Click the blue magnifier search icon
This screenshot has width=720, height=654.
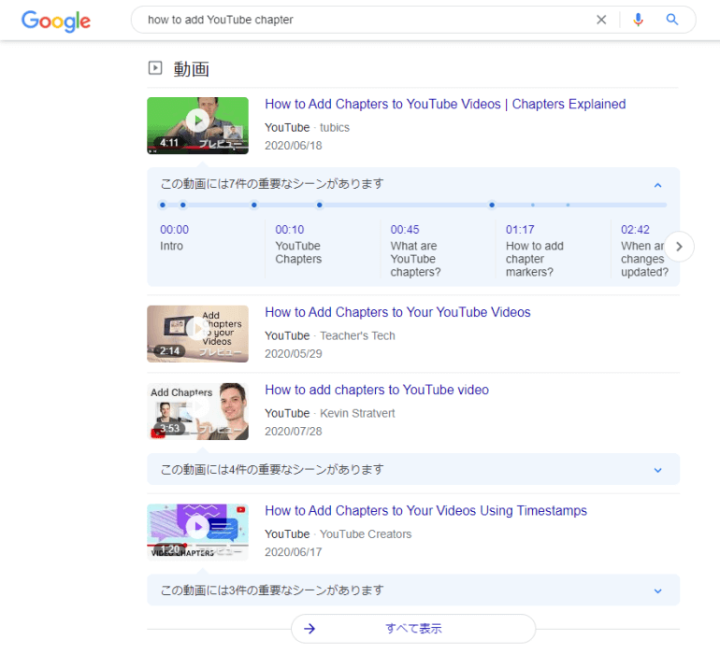coord(671,20)
